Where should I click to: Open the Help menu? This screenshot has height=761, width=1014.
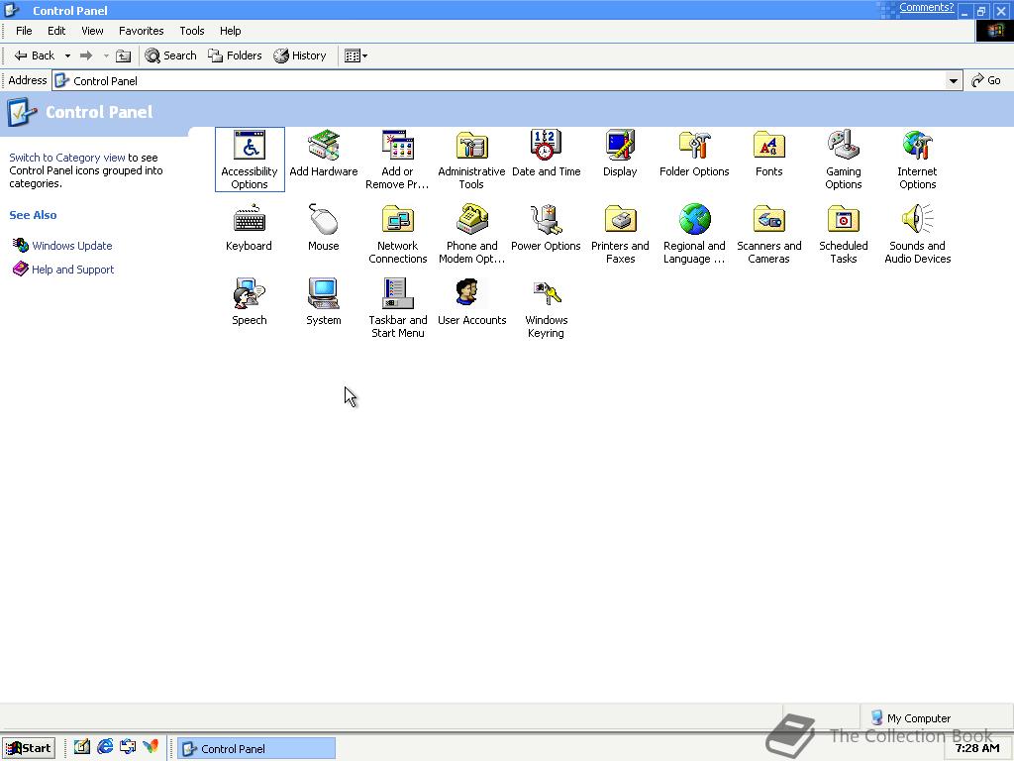230,31
